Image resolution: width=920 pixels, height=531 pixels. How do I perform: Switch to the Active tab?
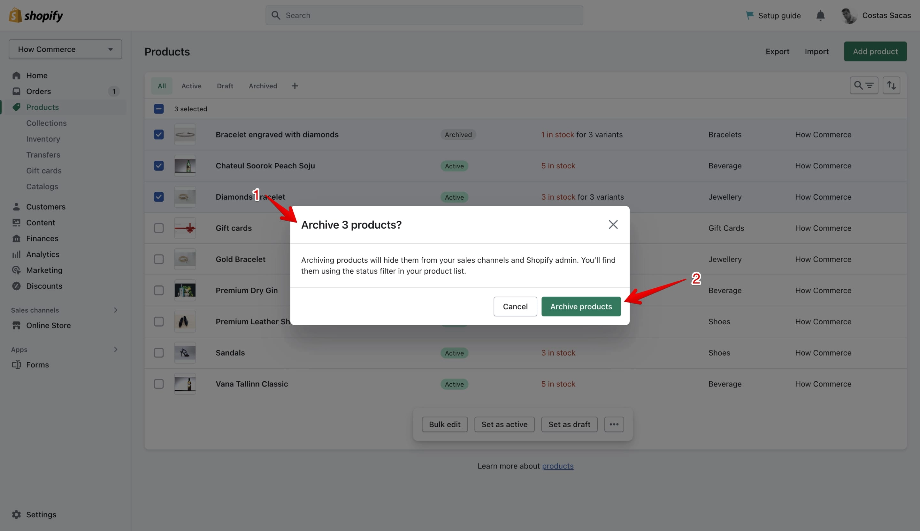click(191, 86)
